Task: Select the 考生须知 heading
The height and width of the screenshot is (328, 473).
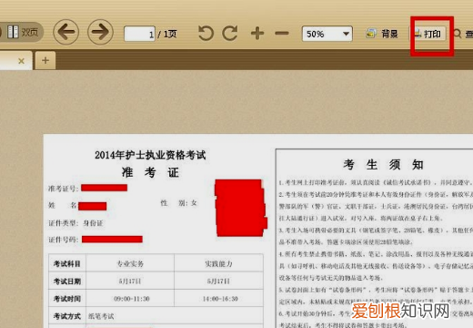Action: tap(383, 165)
